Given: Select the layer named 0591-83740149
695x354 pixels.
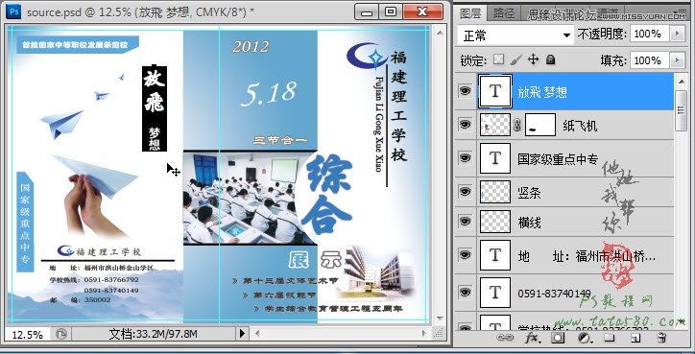Looking at the screenshot, I should pyautogui.click(x=554, y=294).
